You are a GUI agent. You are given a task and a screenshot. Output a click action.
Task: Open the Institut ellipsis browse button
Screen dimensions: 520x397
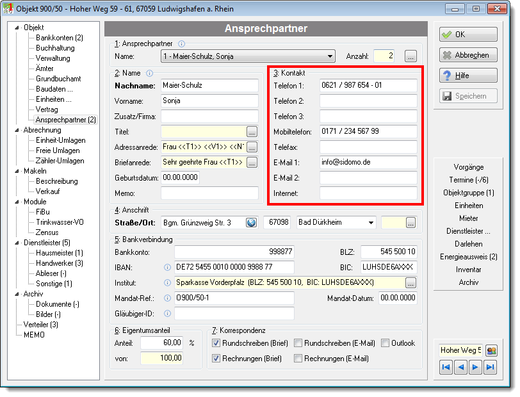(411, 283)
